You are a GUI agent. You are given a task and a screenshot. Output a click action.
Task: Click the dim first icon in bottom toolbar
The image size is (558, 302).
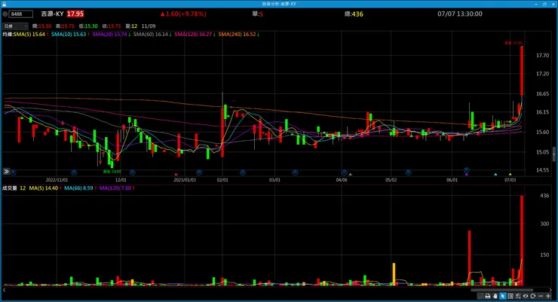(x=480, y=296)
